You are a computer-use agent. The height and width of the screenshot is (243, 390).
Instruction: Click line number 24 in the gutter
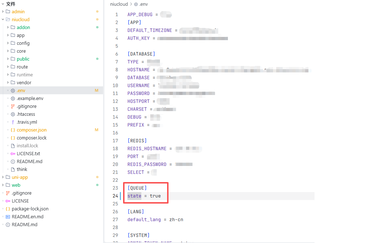coord(115,196)
